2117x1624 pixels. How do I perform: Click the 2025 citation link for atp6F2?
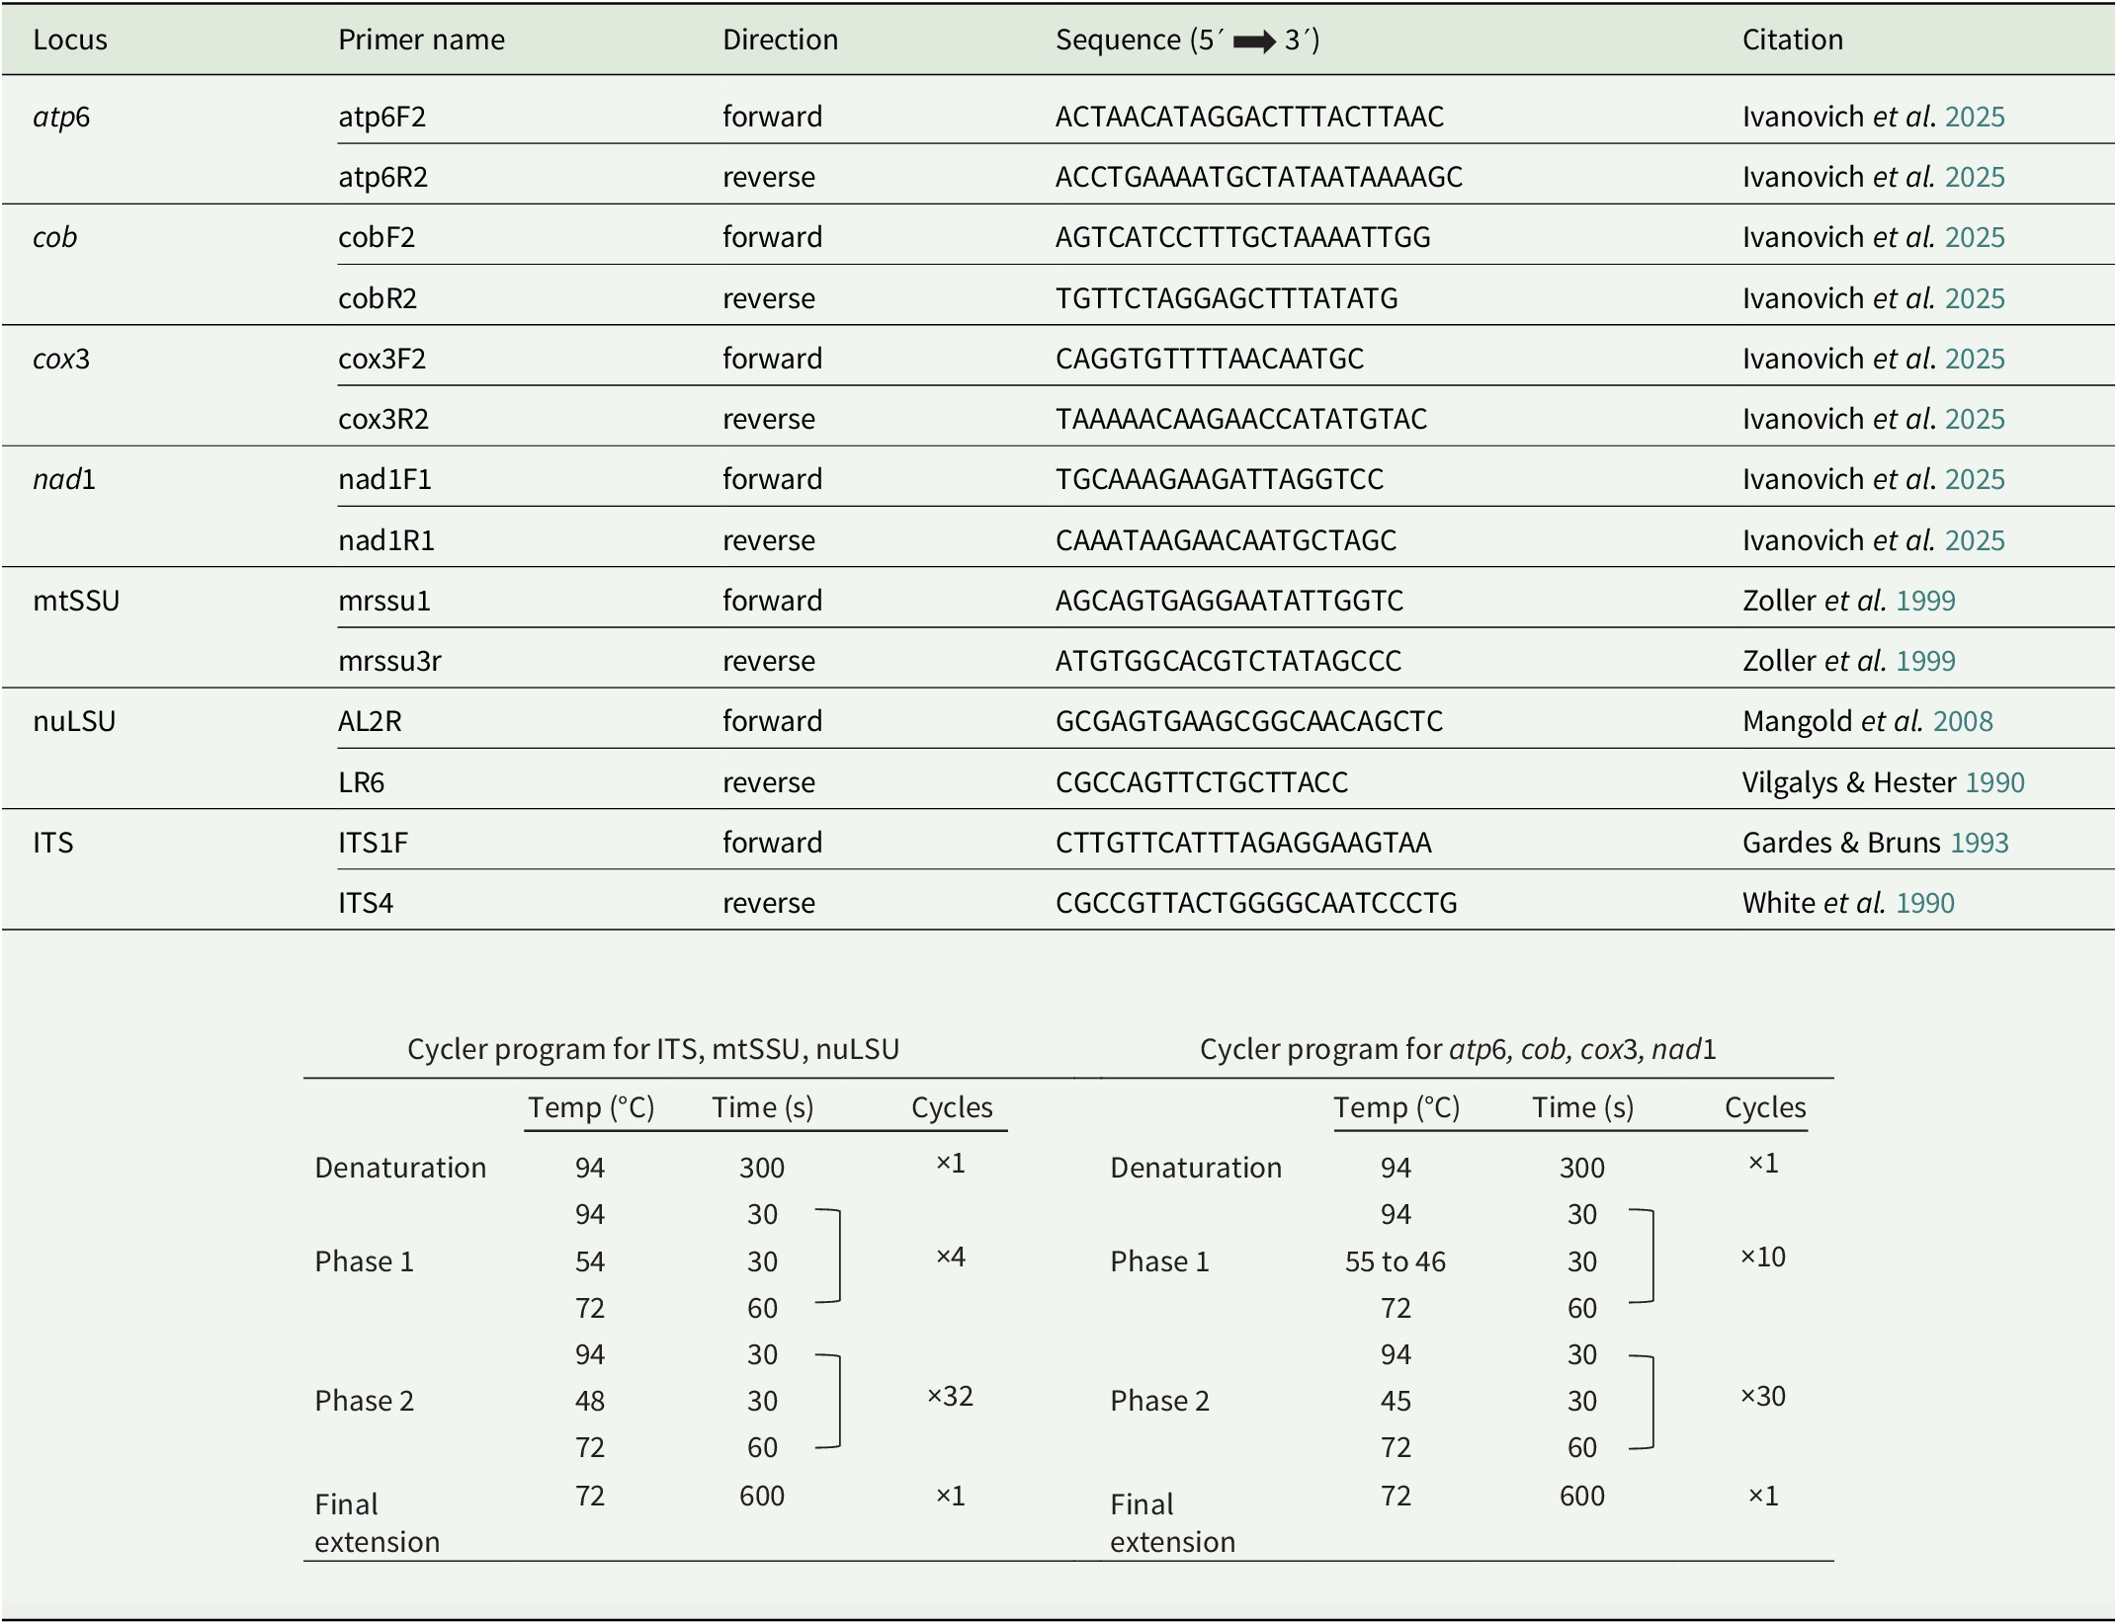tap(1974, 117)
